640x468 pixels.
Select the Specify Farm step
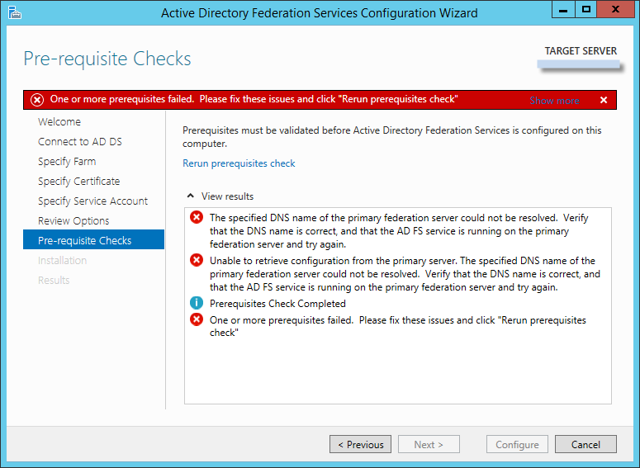click(67, 162)
